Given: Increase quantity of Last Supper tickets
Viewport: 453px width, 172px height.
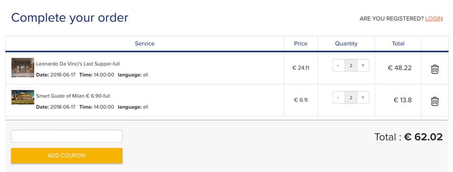Looking at the screenshot, I should (x=363, y=65).
